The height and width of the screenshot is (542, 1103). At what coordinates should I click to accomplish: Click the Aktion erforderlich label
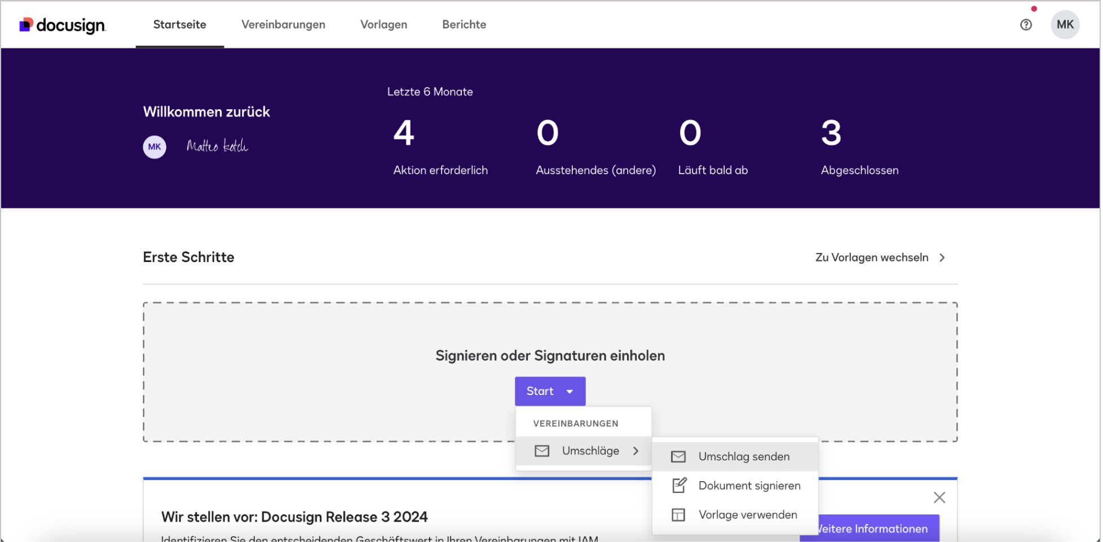coord(440,170)
